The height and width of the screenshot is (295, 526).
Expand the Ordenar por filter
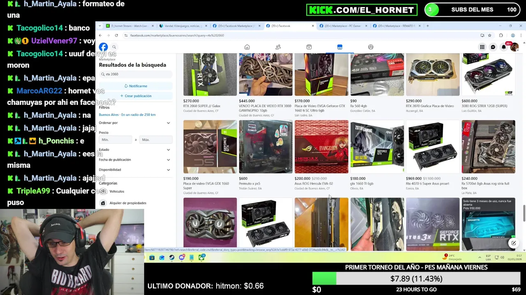[x=135, y=123]
